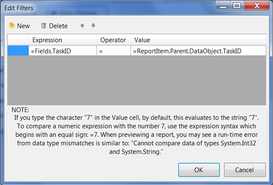Edit the =ReportItem.Parent.DataObject.TaskID value cell
This screenshot has width=273, height=185.
[x=198, y=51]
